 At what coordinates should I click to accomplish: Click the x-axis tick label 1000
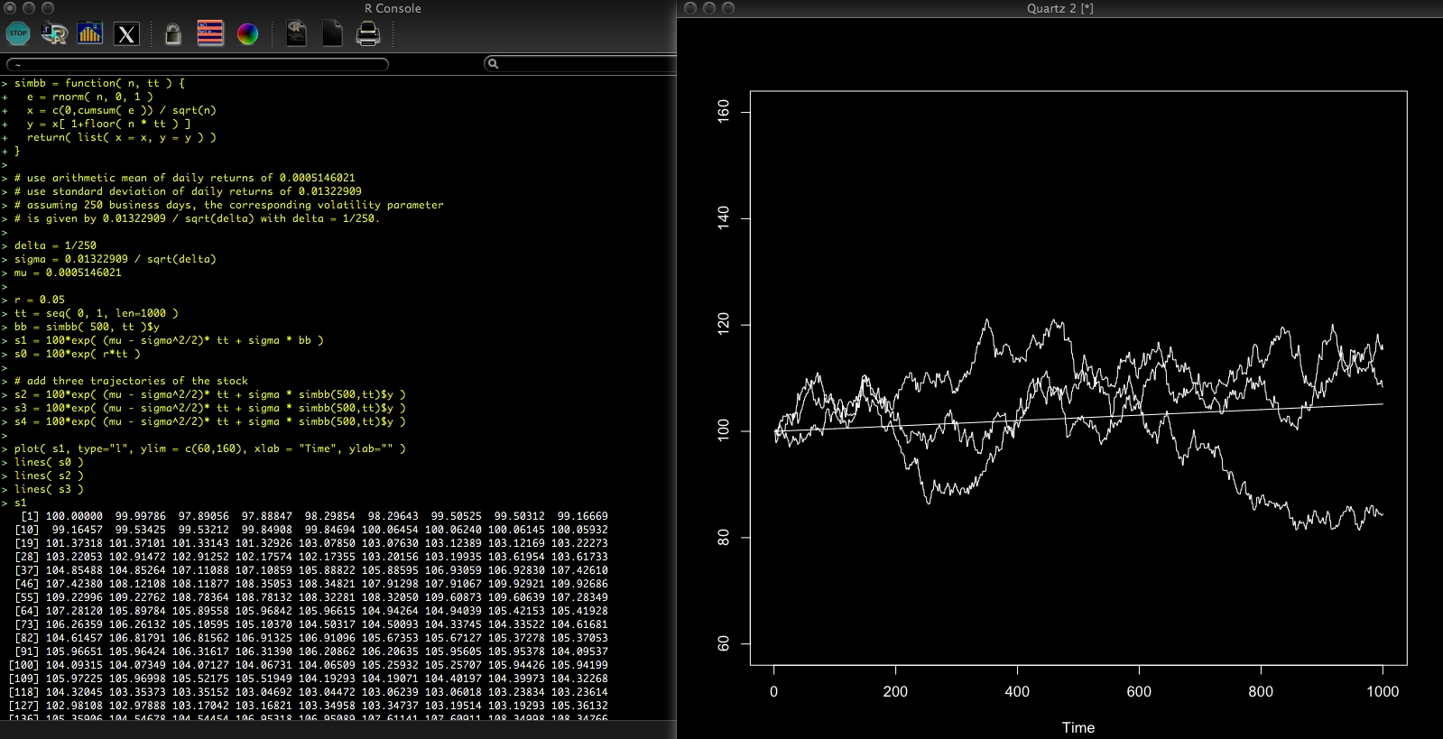coord(1383,691)
